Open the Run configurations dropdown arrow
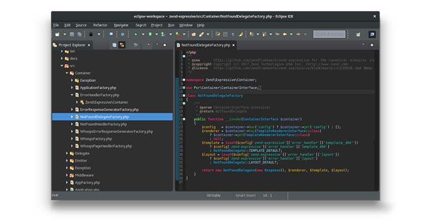 (x=157, y=34)
